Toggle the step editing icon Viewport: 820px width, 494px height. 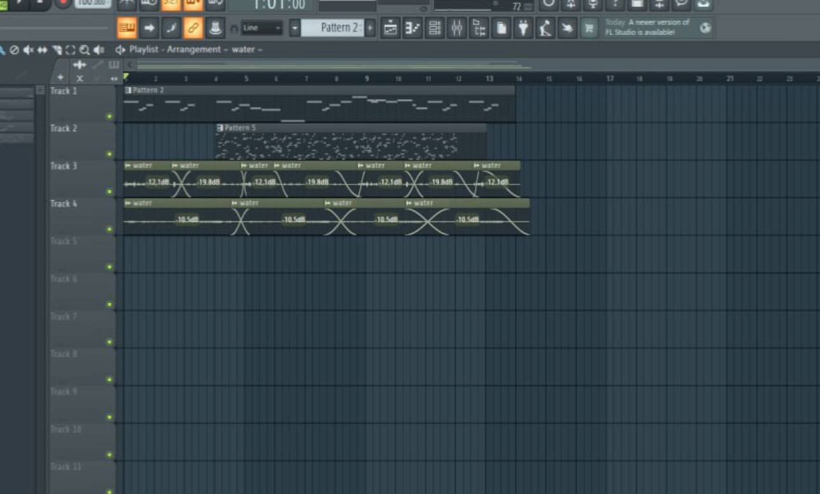click(x=171, y=28)
